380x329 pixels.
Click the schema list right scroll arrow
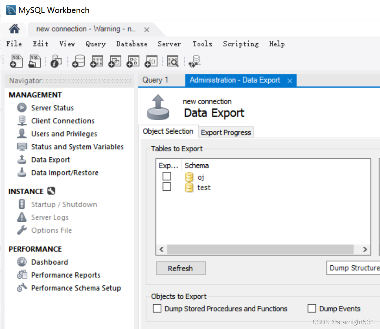[x=365, y=249]
